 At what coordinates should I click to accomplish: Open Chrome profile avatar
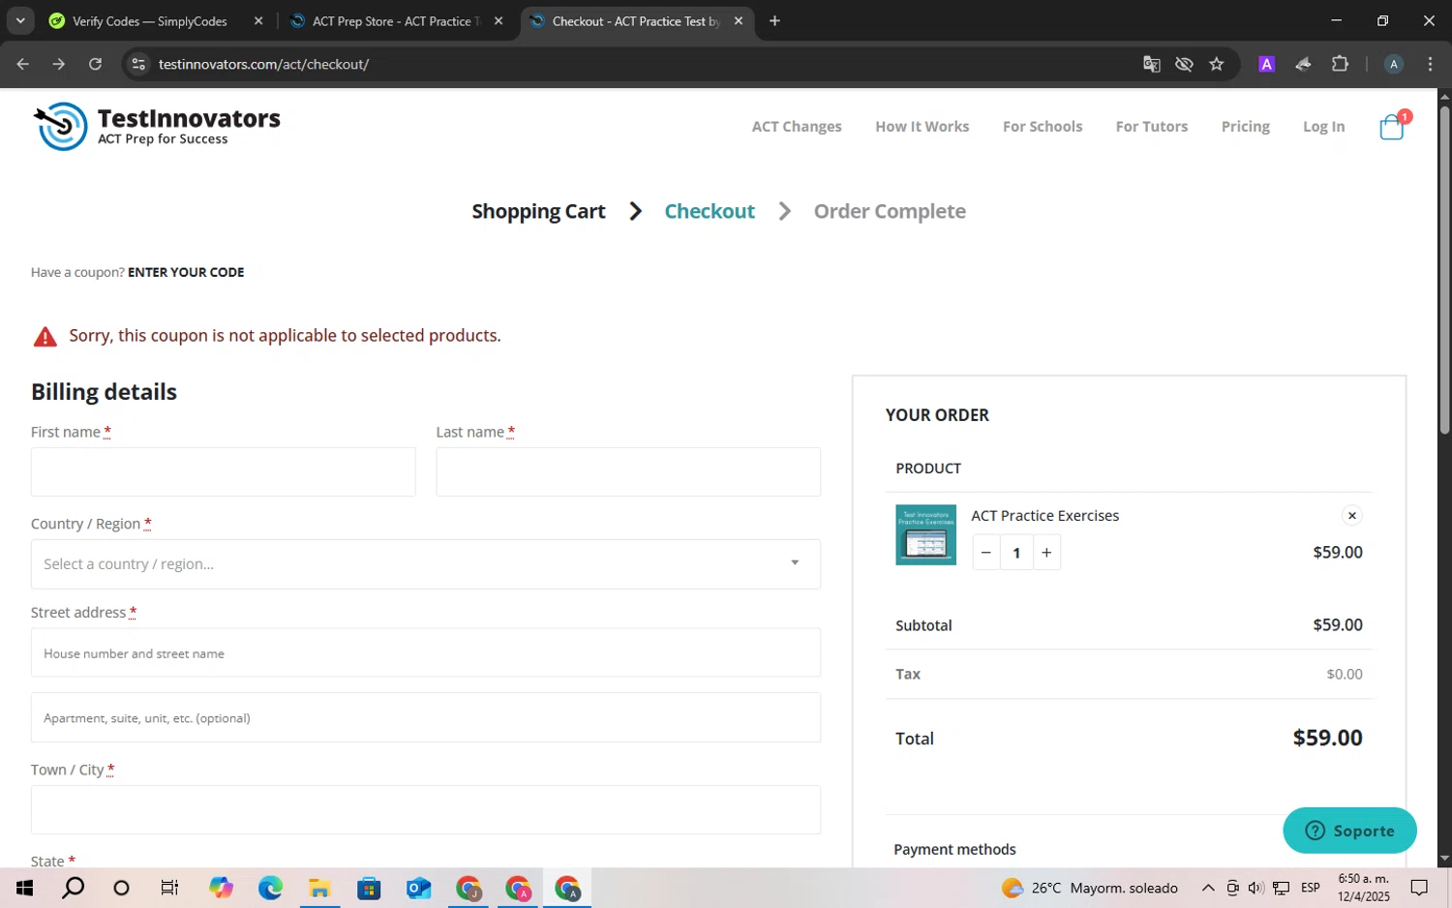[1394, 64]
